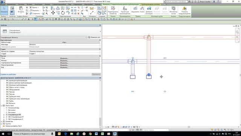This screenshot has width=241, height=136.
Task: Select the Align tool in Edit panel
Action: pyautogui.click(x=53, y=8)
